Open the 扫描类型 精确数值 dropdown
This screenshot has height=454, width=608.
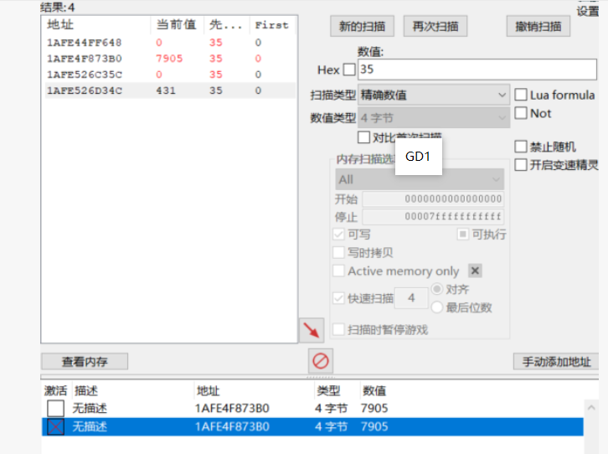point(434,95)
